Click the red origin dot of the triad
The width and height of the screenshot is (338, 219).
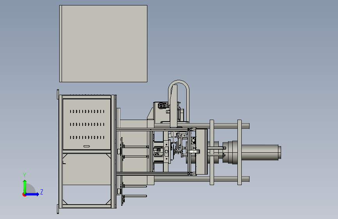[x=24, y=194]
